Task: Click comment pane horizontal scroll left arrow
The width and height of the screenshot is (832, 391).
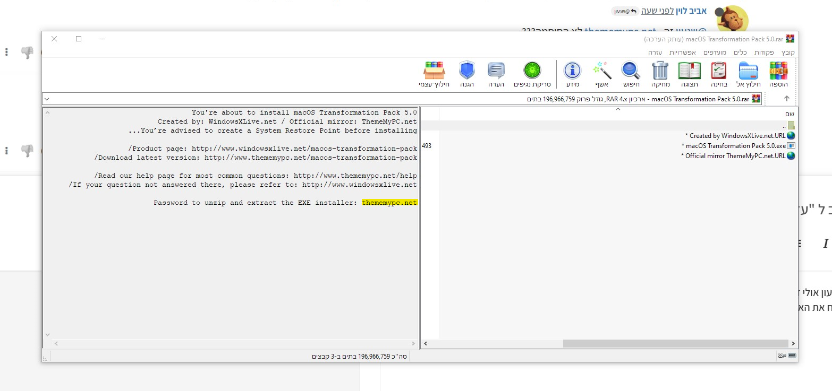Action: tap(56, 344)
